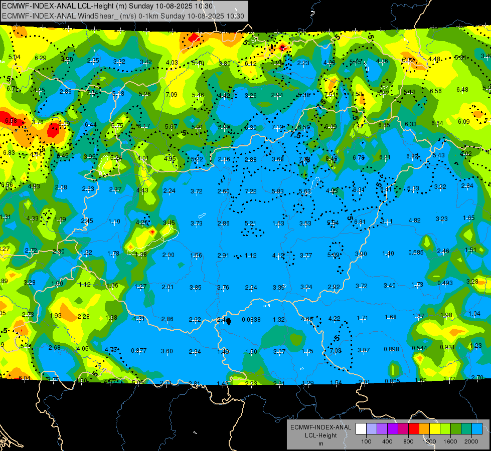
Task: Click the dark green legend swatch
Action: 456,429
